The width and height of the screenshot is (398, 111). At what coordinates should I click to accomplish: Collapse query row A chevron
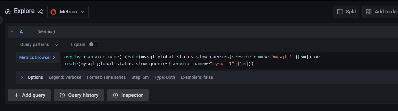[x=12, y=32]
